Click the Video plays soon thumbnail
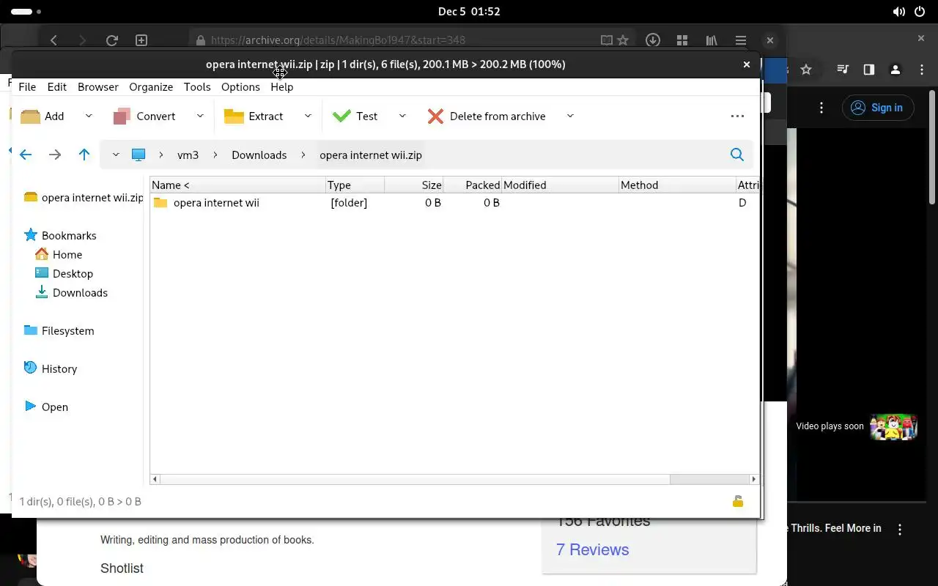 point(893,426)
